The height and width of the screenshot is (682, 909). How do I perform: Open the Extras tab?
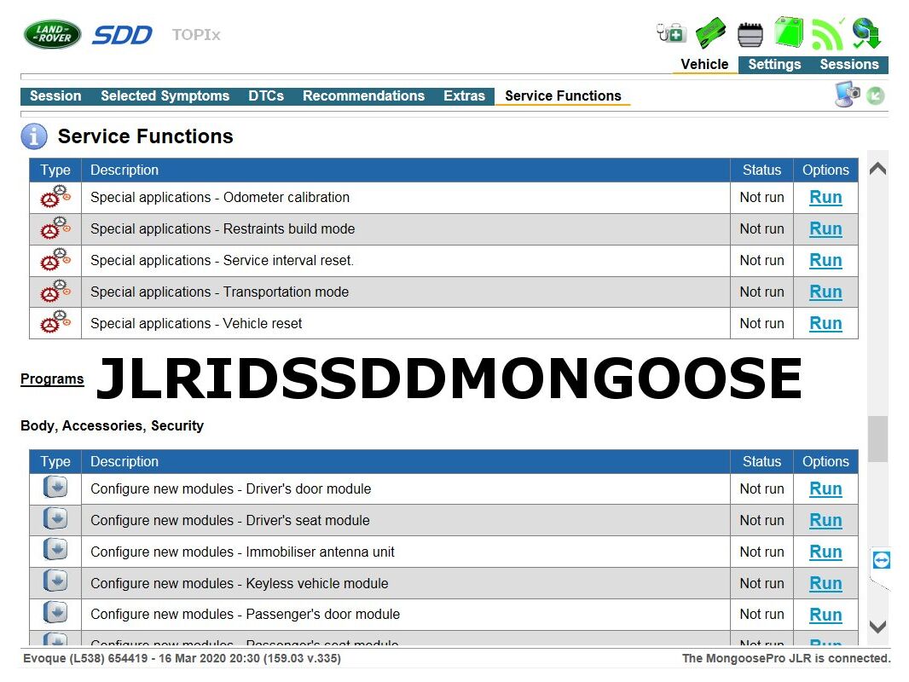point(465,95)
